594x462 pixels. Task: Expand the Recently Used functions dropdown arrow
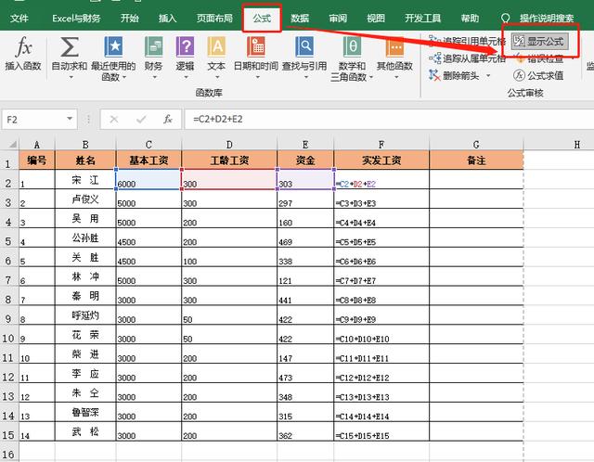[x=123, y=77]
